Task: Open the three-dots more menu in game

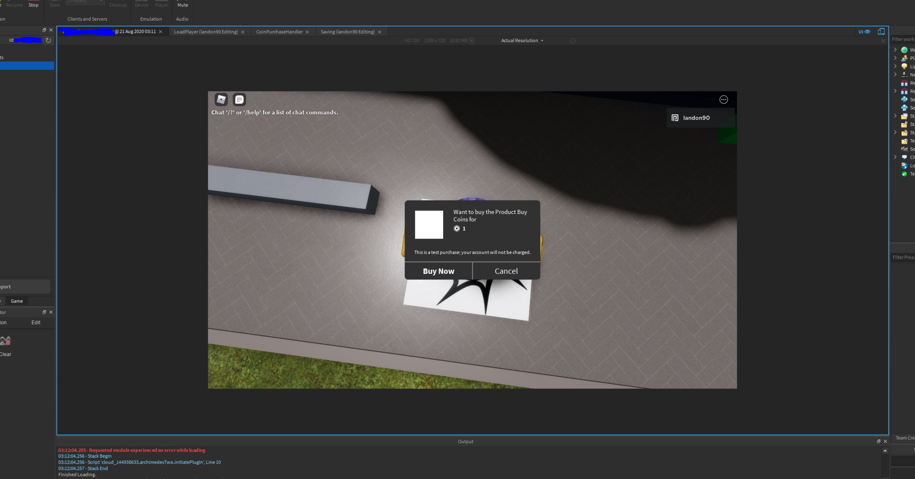Action: pos(723,100)
